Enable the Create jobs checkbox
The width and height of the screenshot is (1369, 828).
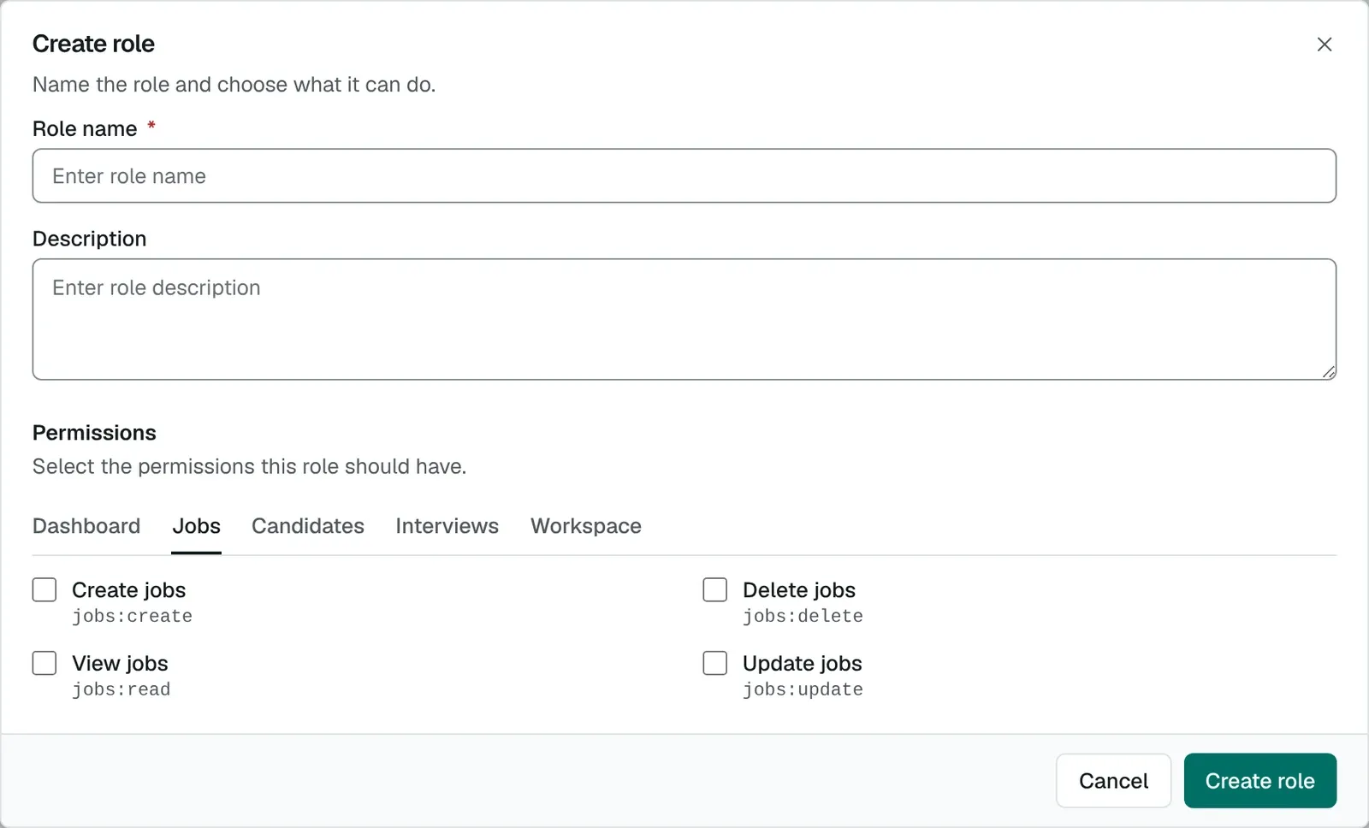click(44, 590)
